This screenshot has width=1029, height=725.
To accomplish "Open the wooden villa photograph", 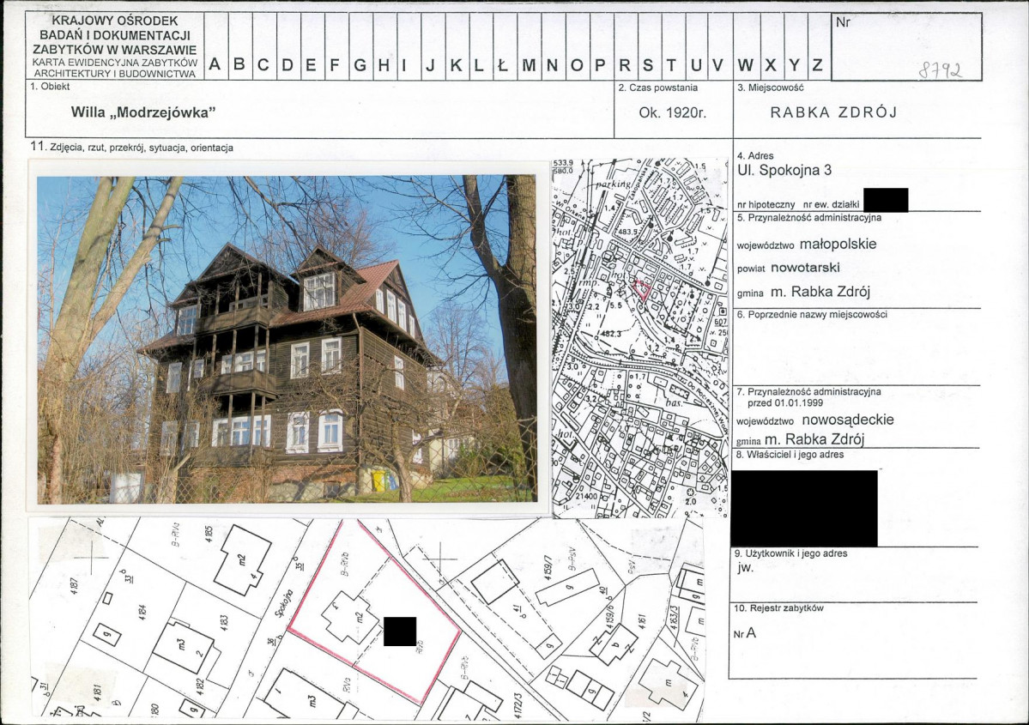I will pyautogui.click(x=287, y=338).
